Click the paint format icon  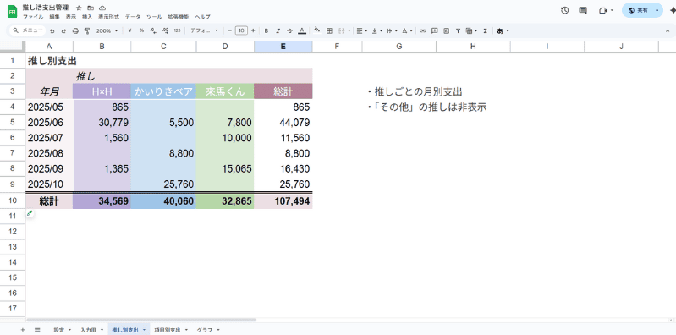click(87, 30)
